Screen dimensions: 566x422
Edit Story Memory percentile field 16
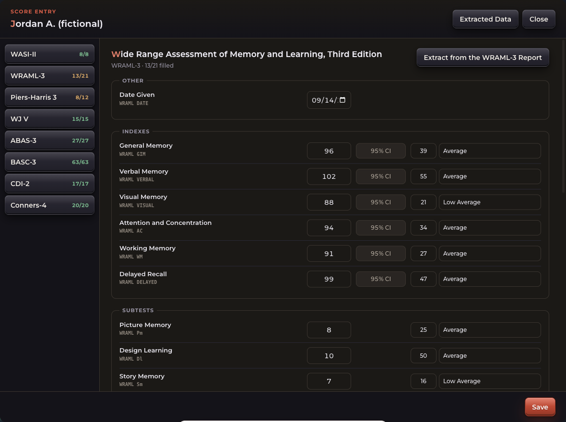click(423, 381)
